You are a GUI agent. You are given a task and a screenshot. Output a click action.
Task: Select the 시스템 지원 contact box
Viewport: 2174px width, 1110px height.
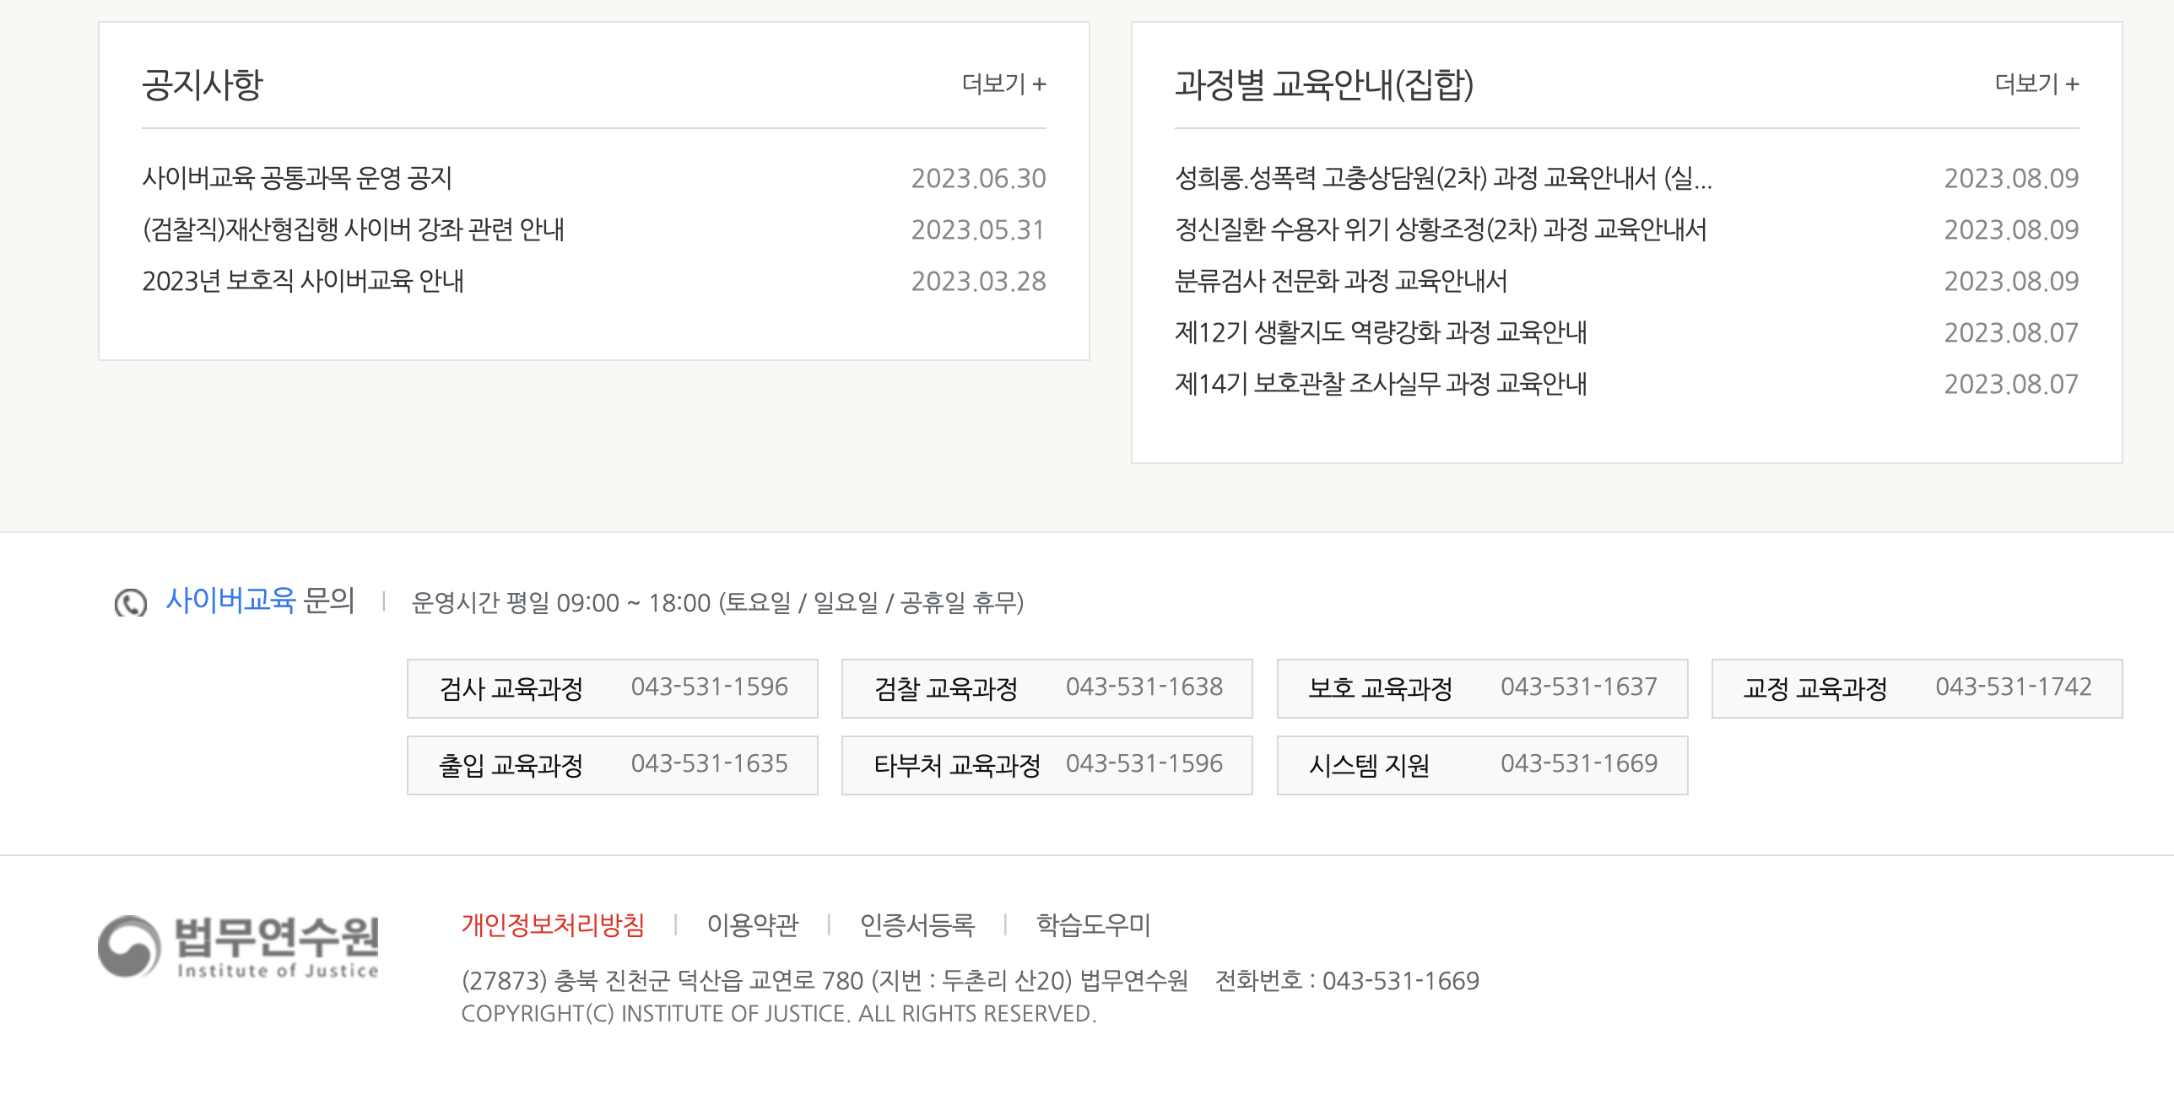coord(1481,765)
